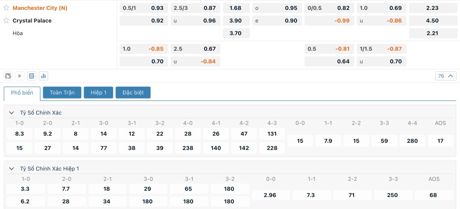The width and height of the screenshot is (460, 209).
Task: Select first-half 0-0 at 2.96
Action: (270, 195)
